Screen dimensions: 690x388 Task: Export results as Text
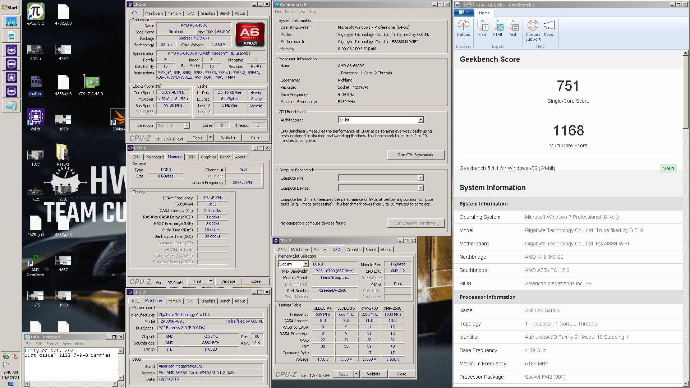(x=513, y=28)
